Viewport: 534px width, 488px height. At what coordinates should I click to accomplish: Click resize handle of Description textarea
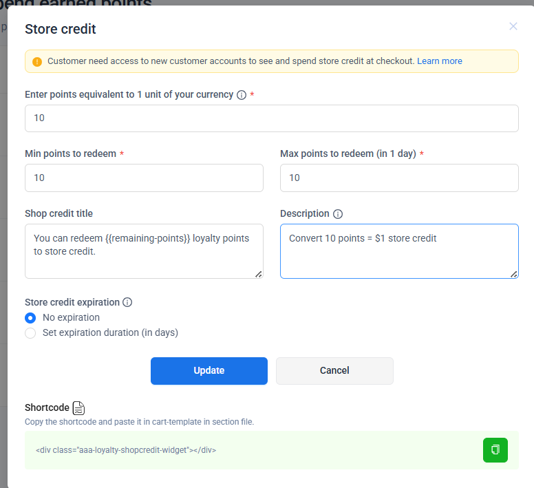click(x=513, y=274)
